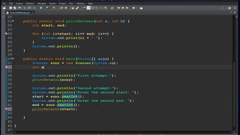Open the dropdown arrow beside the Run icon
The height and width of the screenshot is (135, 240).
click(x=44, y=8)
